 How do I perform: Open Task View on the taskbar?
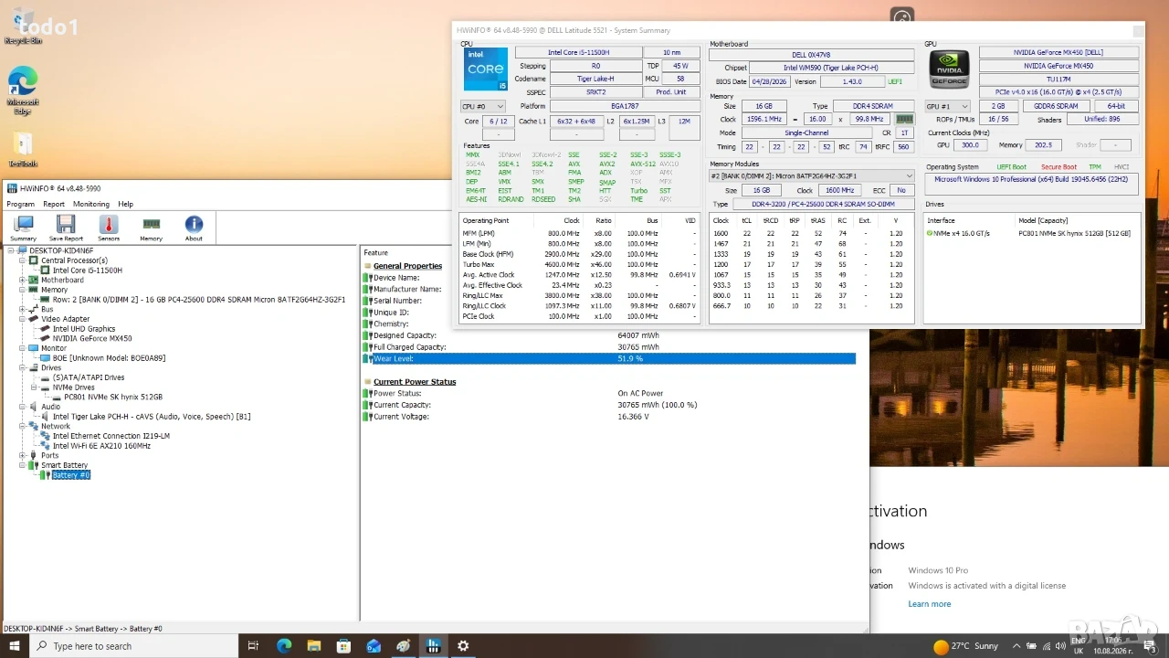255,646
